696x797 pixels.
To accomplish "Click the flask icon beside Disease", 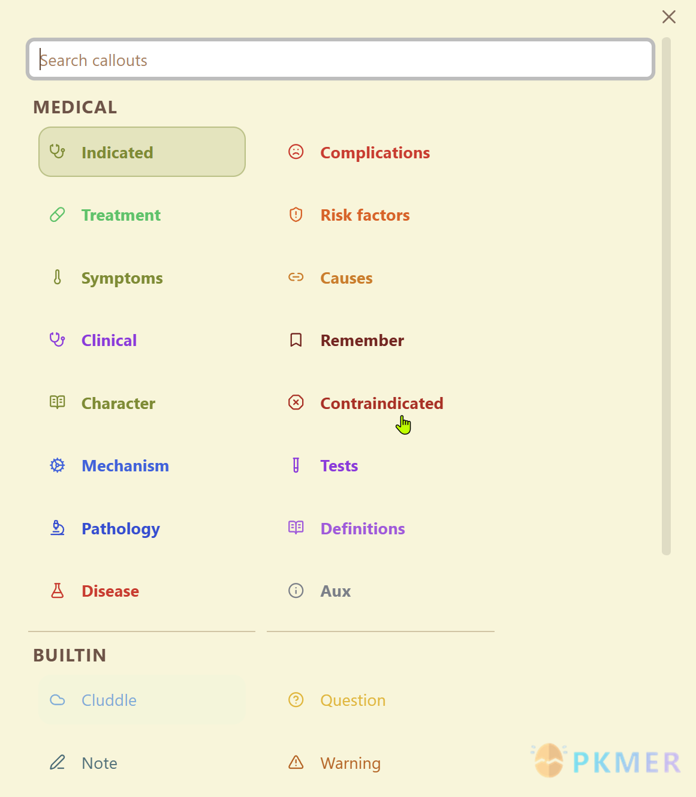I will tap(58, 591).
